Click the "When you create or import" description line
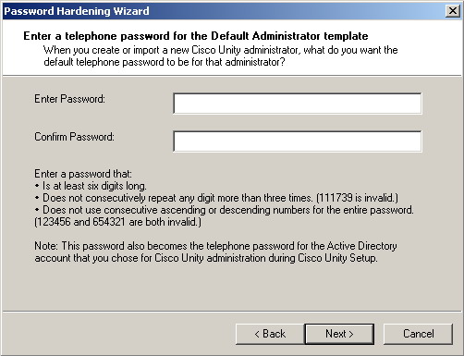This screenshot has height=356, width=464. point(221,50)
